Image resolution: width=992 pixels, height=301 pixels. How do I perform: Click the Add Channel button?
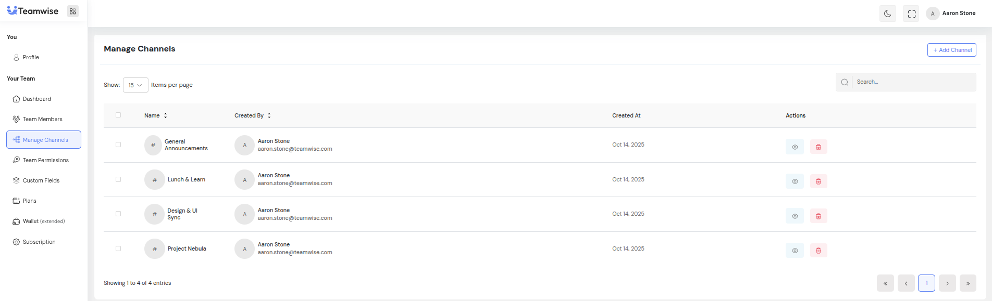pos(951,50)
